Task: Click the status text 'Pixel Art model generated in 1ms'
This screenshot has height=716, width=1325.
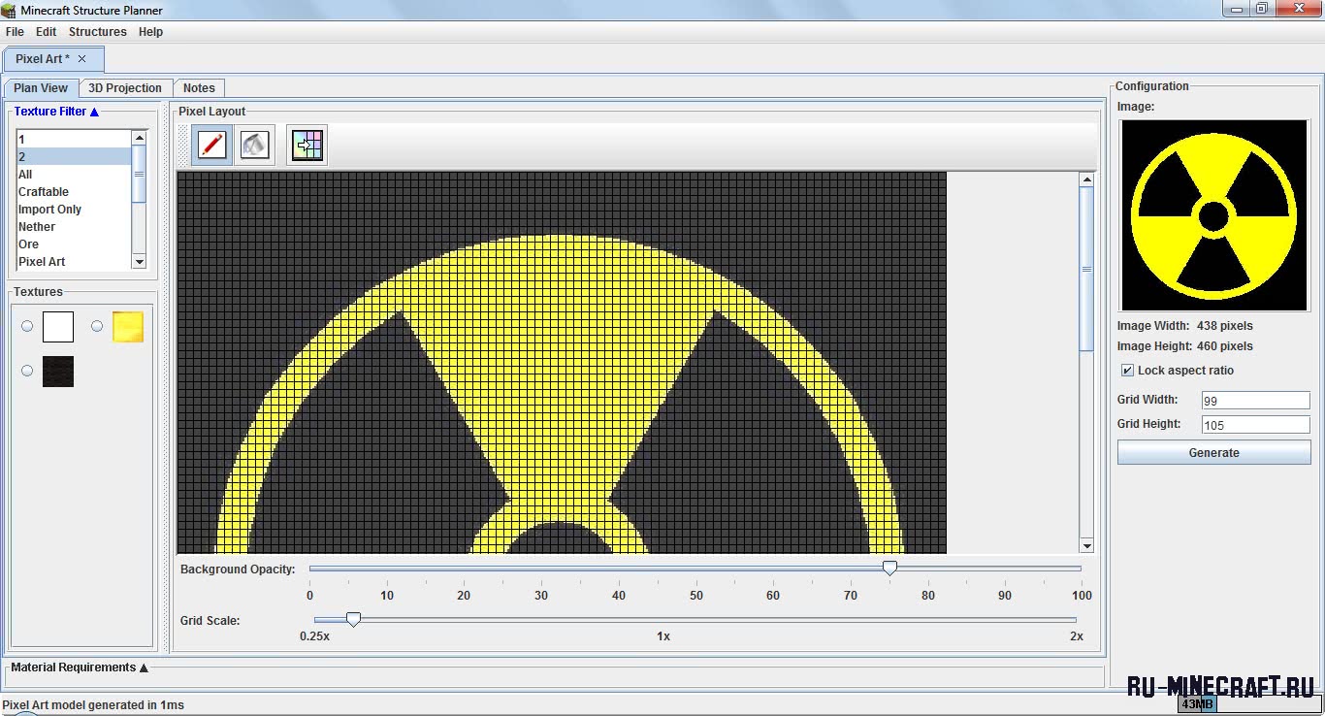Action: pos(93,705)
